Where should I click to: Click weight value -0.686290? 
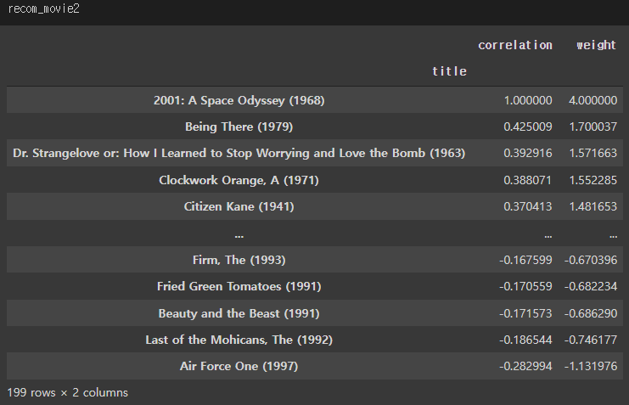click(591, 313)
